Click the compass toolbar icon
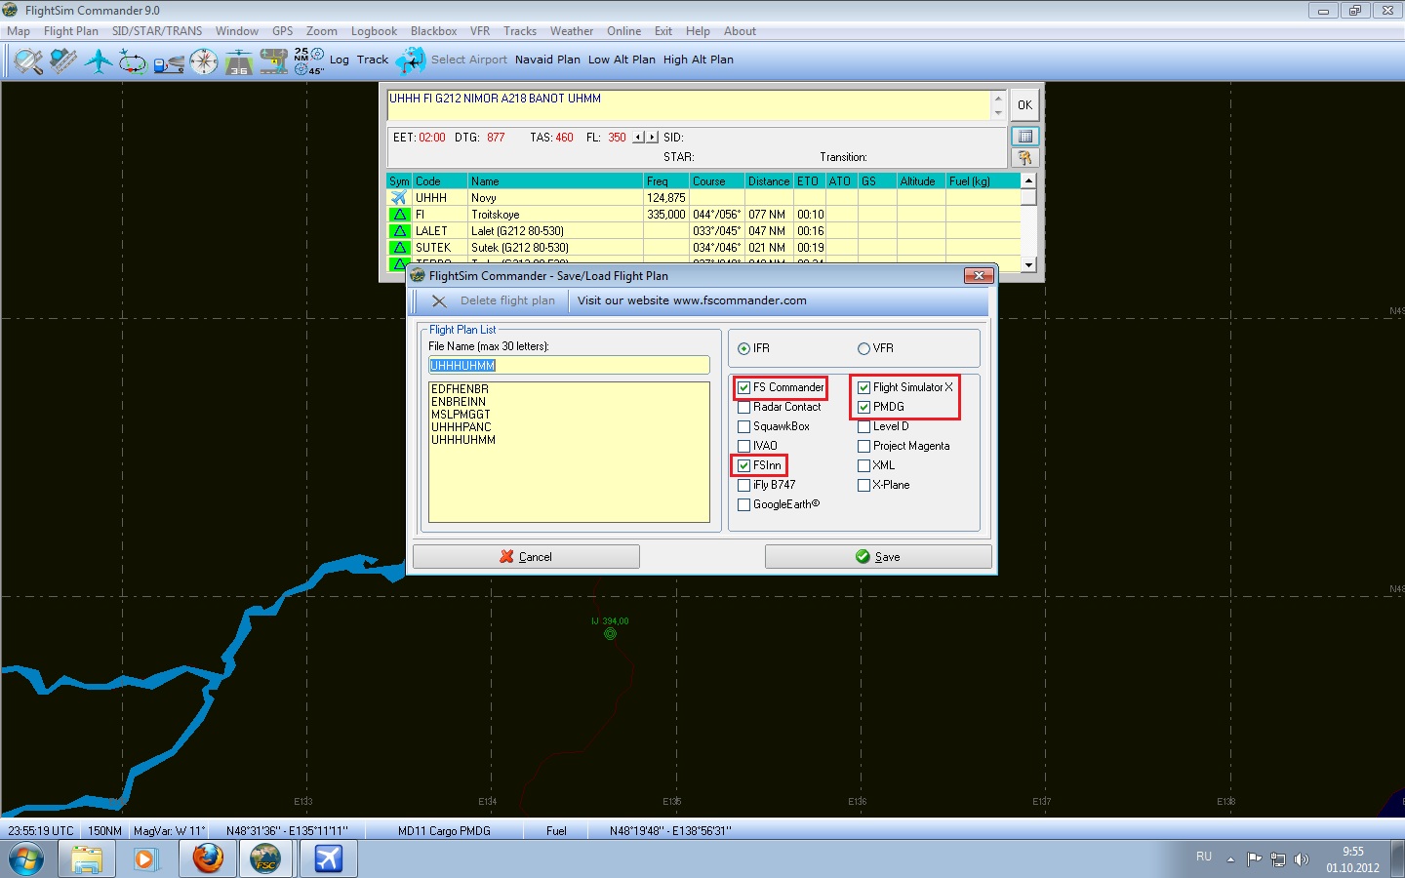Image resolution: width=1405 pixels, height=878 pixels. click(x=203, y=62)
